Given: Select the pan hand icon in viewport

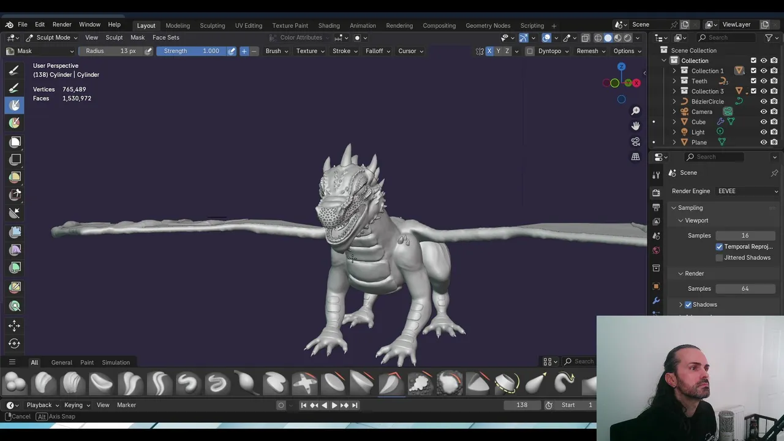Looking at the screenshot, I should 636,126.
